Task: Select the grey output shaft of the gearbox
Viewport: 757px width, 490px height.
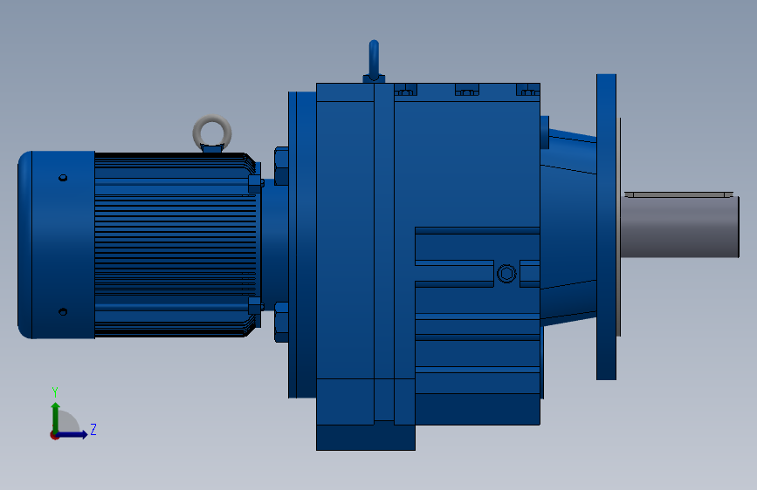Action: pos(678,227)
